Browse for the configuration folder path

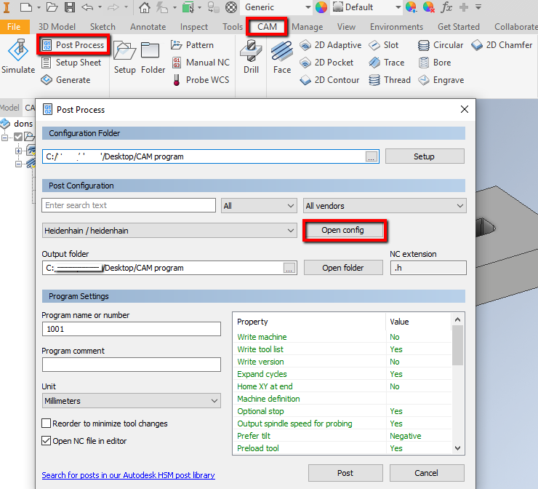point(372,157)
